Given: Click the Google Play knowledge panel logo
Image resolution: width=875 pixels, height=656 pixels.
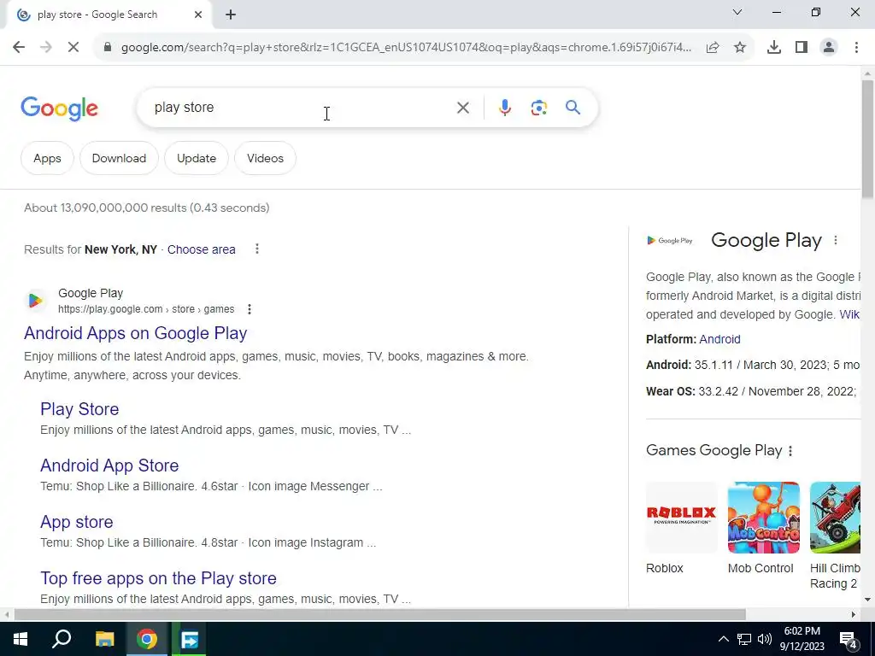Looking at the screenshot, I should pos(670,240).
